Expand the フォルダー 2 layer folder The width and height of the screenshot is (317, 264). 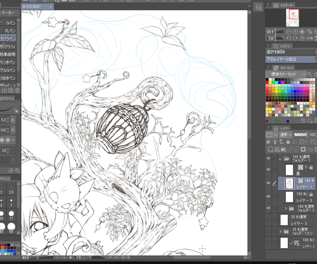coord(286,208)
